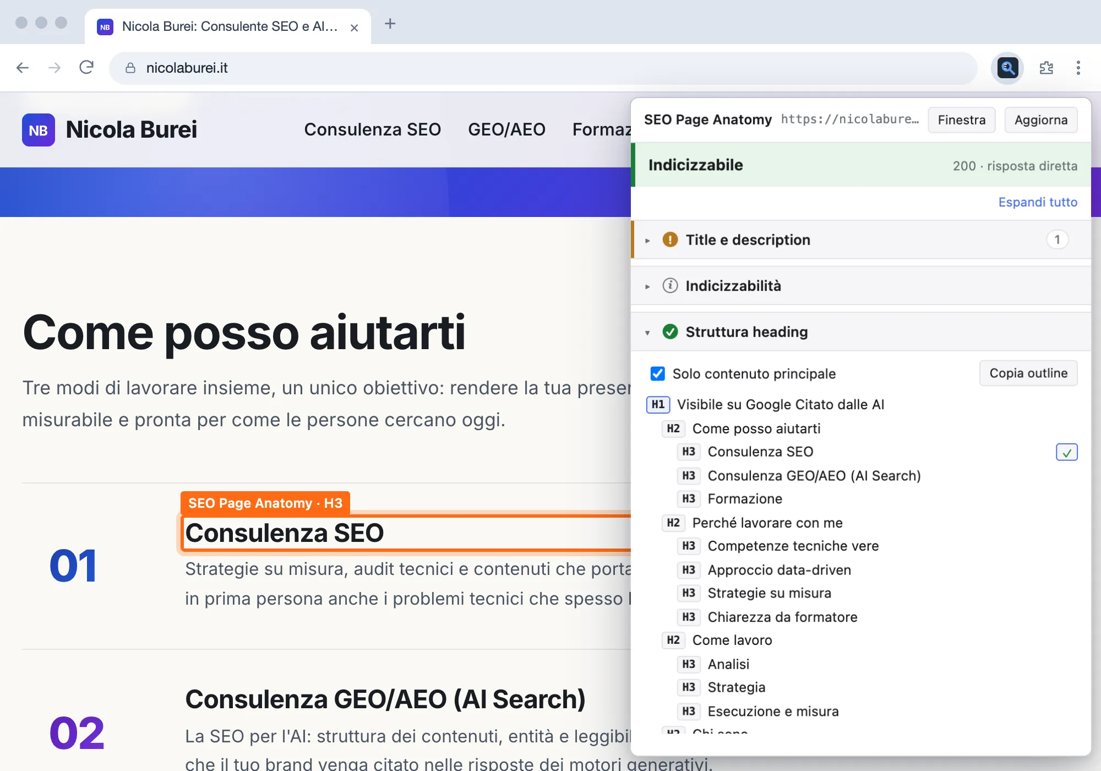Collapse the Struttura heading section
Viewport: 1101px width, 771px height.
[x=861, y=332]
